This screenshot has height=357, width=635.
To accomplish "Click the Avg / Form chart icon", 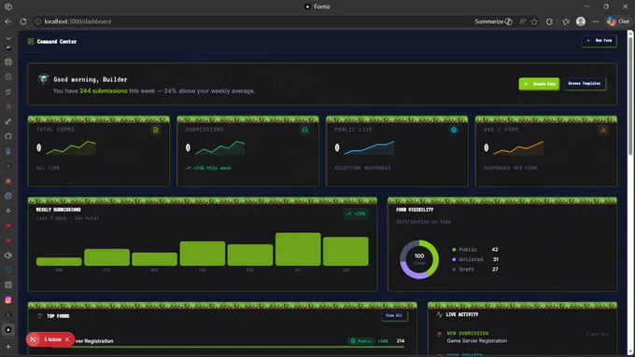I will point(602,130).
